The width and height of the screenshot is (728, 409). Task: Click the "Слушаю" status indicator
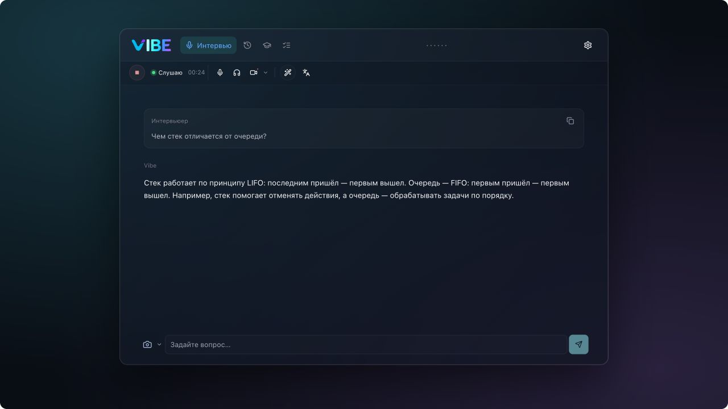coord(167,73)
